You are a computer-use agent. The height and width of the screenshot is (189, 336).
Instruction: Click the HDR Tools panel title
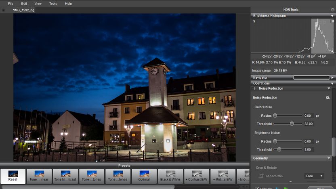(x=291, y=10)
